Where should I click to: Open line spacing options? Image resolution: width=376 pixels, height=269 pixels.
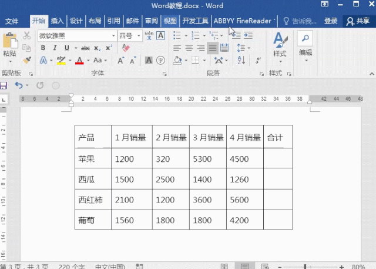(x=243, y=48)
